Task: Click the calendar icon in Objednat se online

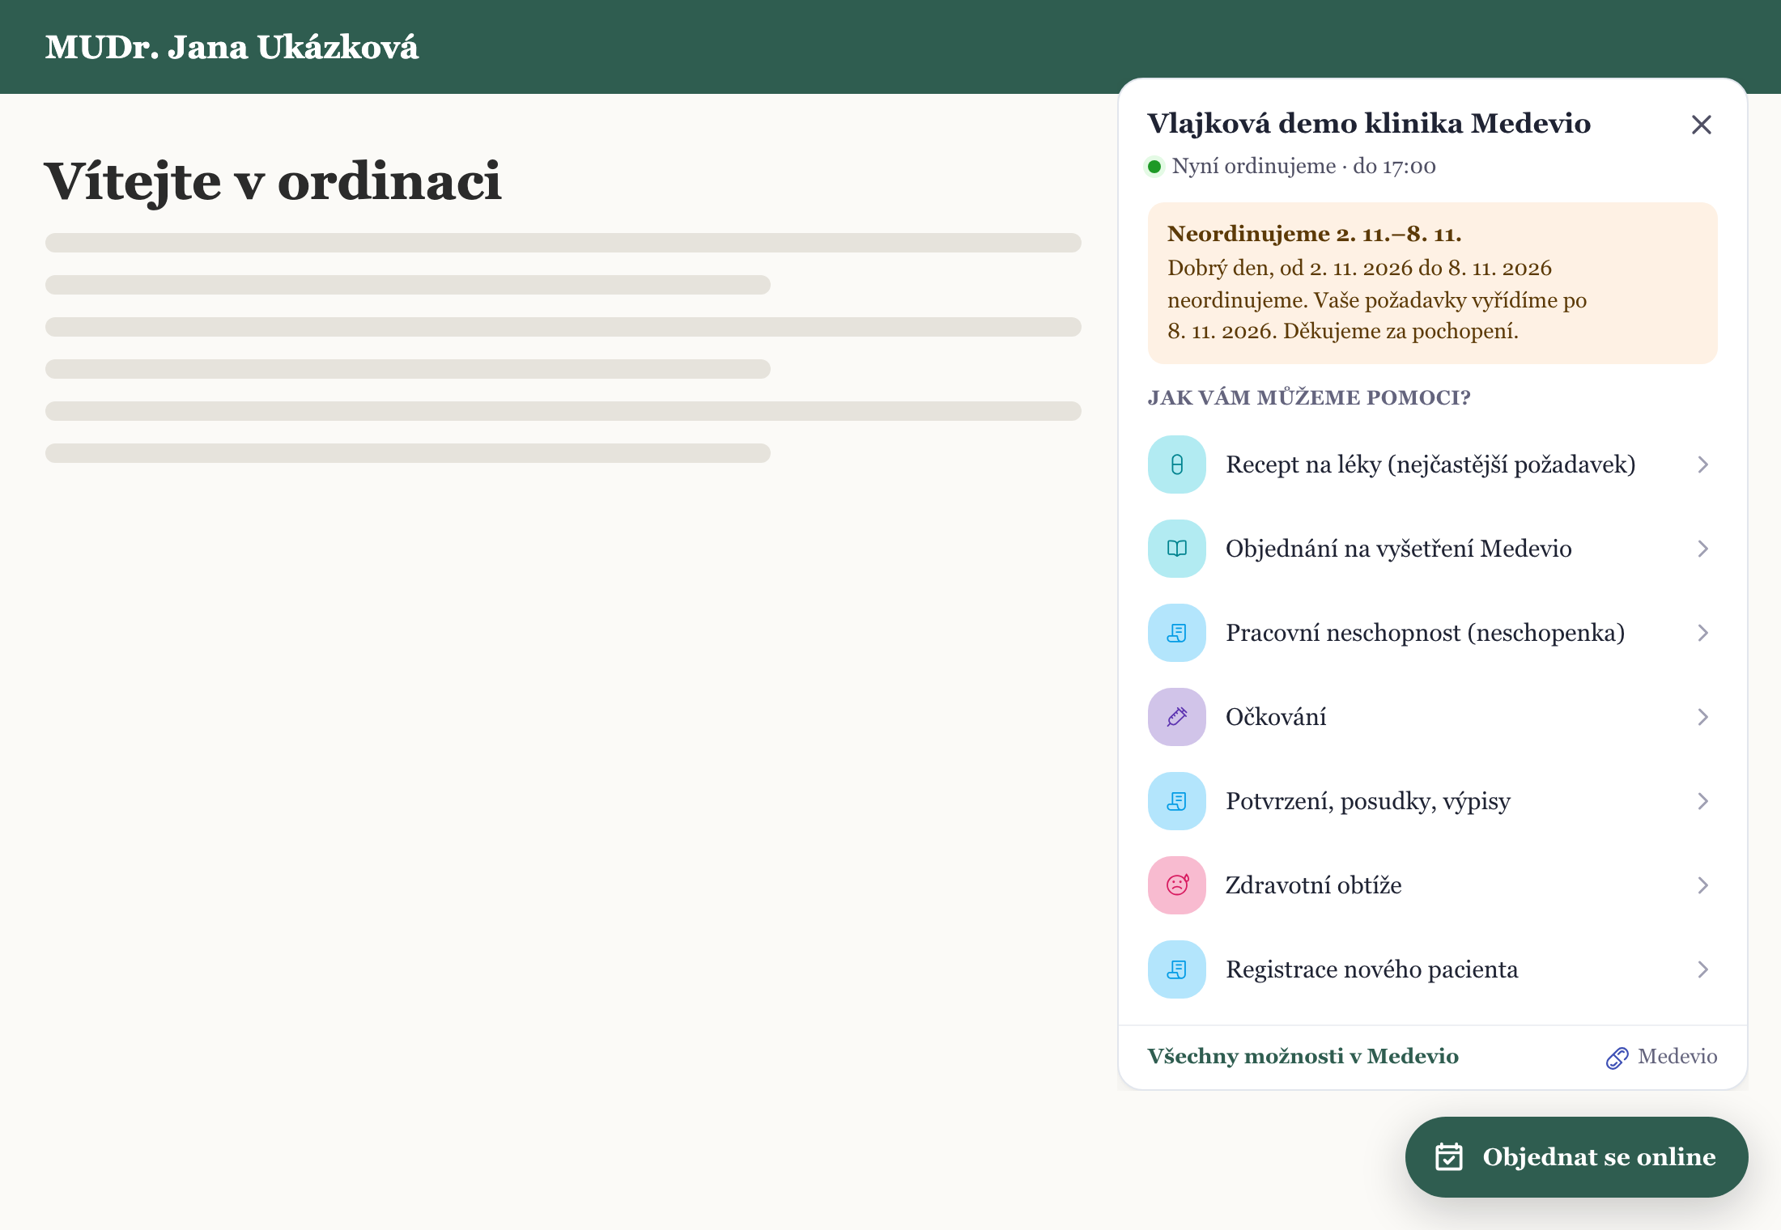Action: (x=1449, y=1157)
